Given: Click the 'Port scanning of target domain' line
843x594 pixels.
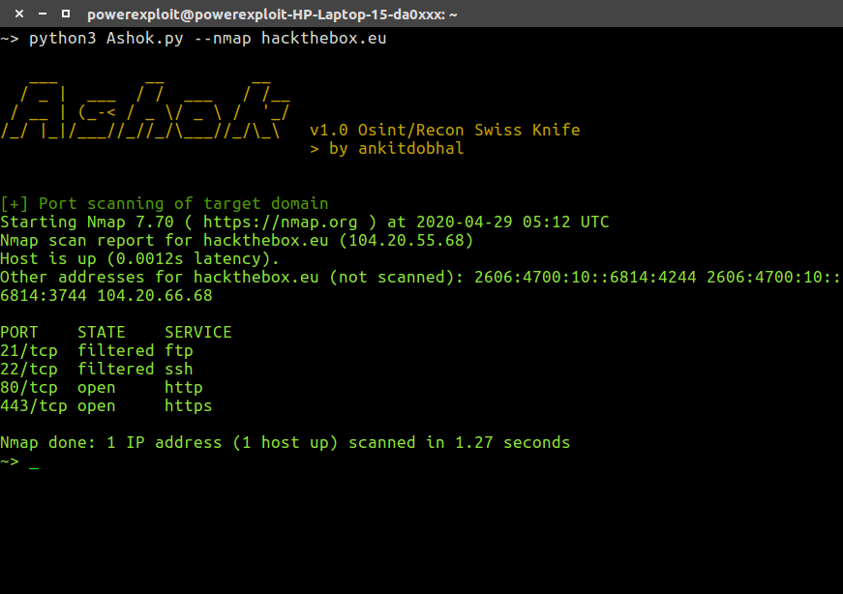Looking at the screenshot, I should 183,204.
